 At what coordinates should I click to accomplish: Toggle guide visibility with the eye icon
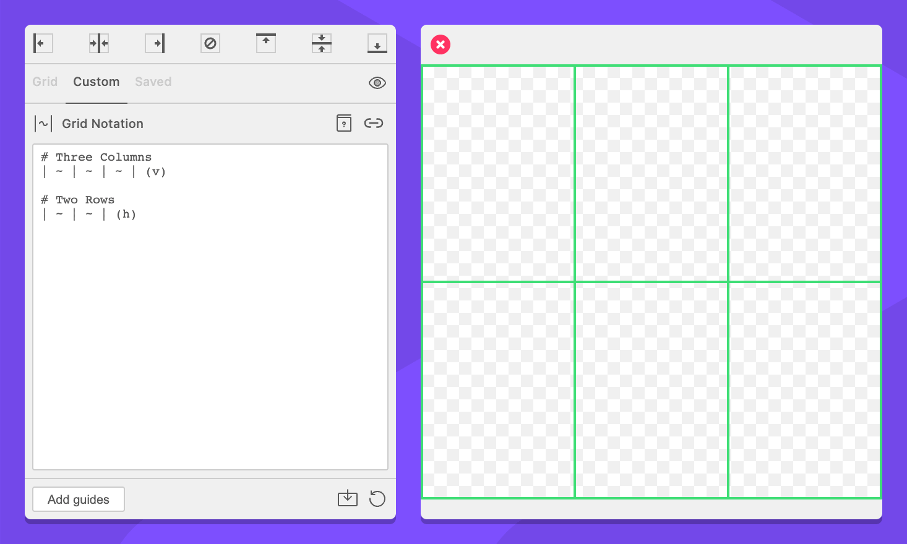377,82
